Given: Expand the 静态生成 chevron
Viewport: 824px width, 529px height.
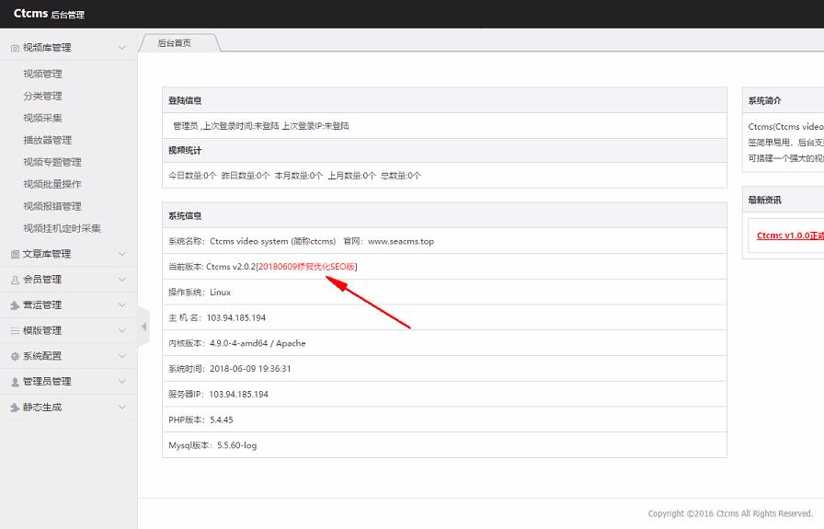Looking at the screenshot, I should click(x=122, y=407).
